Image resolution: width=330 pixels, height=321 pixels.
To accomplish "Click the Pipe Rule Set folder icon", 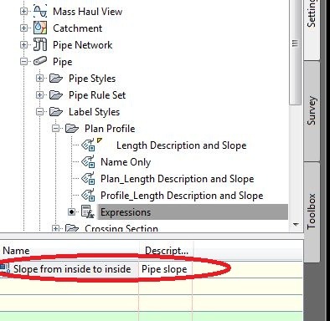I will click(56, 95).
